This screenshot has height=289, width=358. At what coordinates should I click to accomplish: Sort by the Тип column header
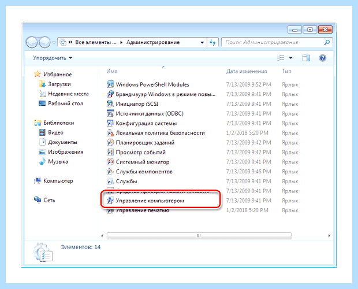click(286, 71)
